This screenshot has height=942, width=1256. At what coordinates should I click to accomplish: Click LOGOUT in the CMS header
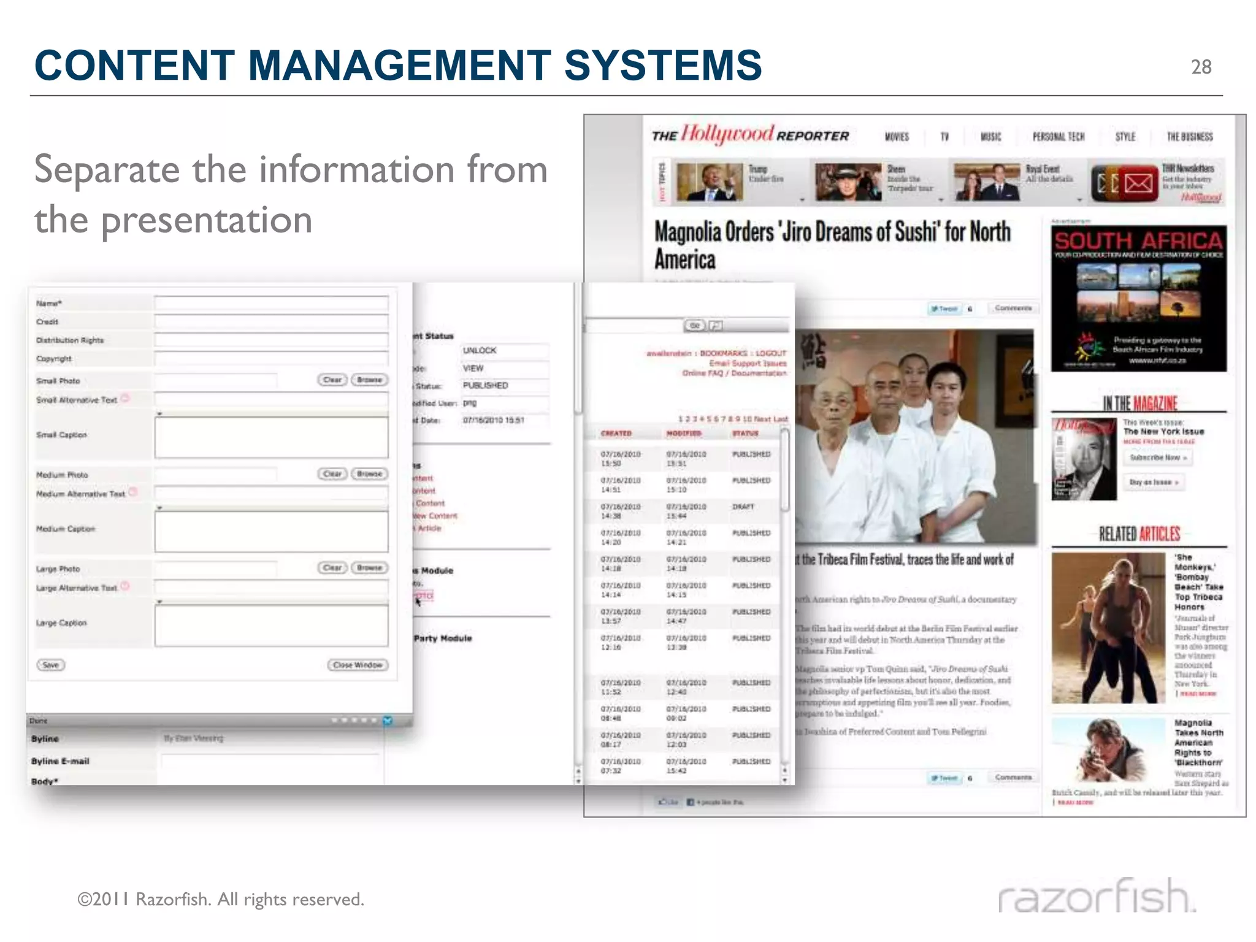tap(771, 353)
